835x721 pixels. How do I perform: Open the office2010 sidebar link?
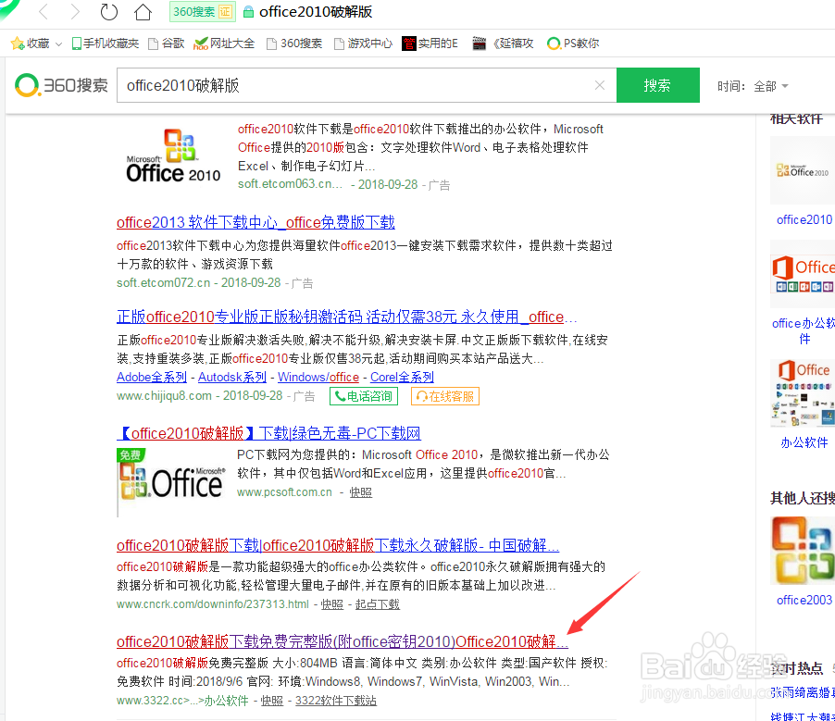coord(804,220)
